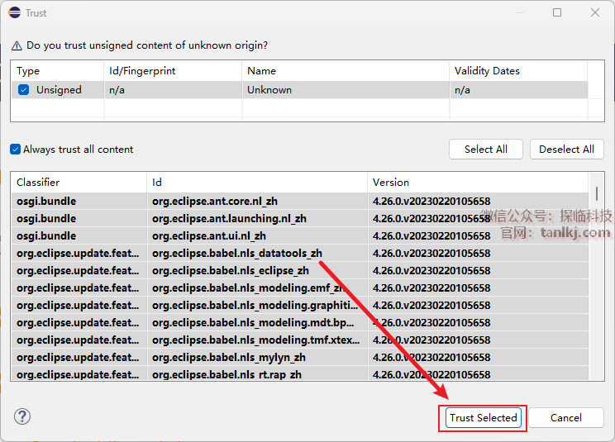This screenshot has width=615, height=442.
Task: Sort bundles by Id column header
Action: pos(256,183)
